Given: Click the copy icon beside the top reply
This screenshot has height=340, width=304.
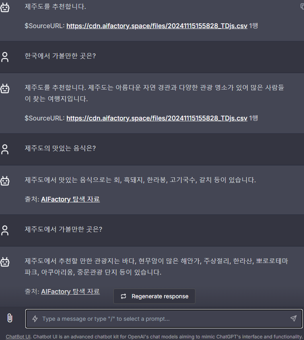Looking at the screenshot, I should (x=302, y=6).
